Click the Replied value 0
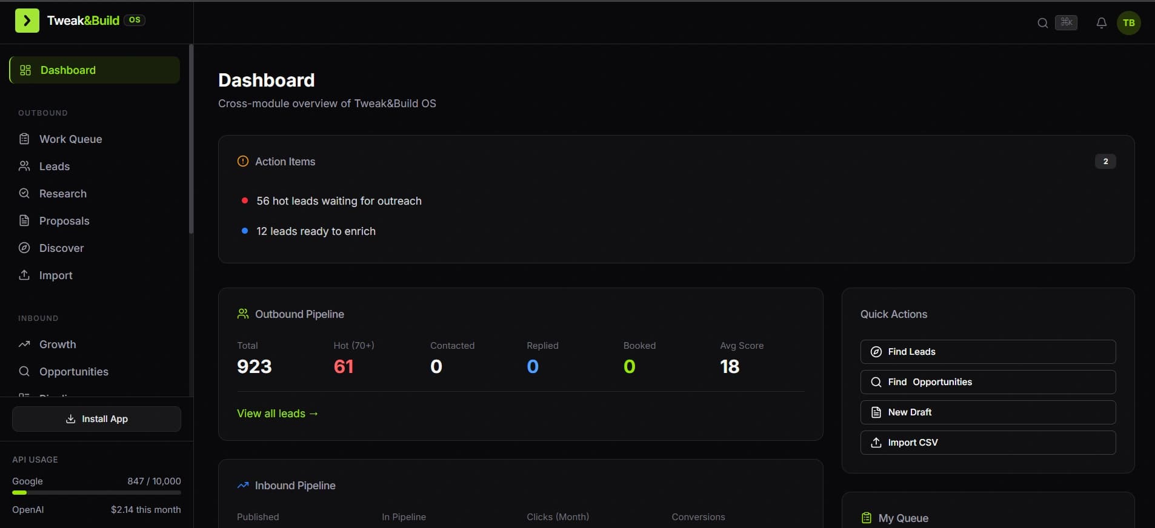The height and width of the screenshot is (528, 1155). 533,366
